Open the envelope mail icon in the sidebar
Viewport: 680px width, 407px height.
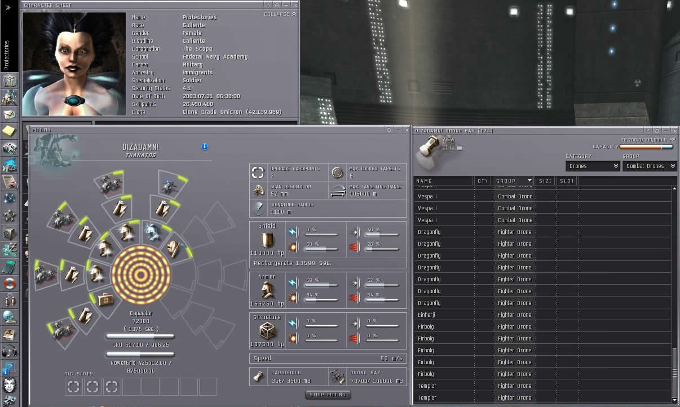[10, 114]
